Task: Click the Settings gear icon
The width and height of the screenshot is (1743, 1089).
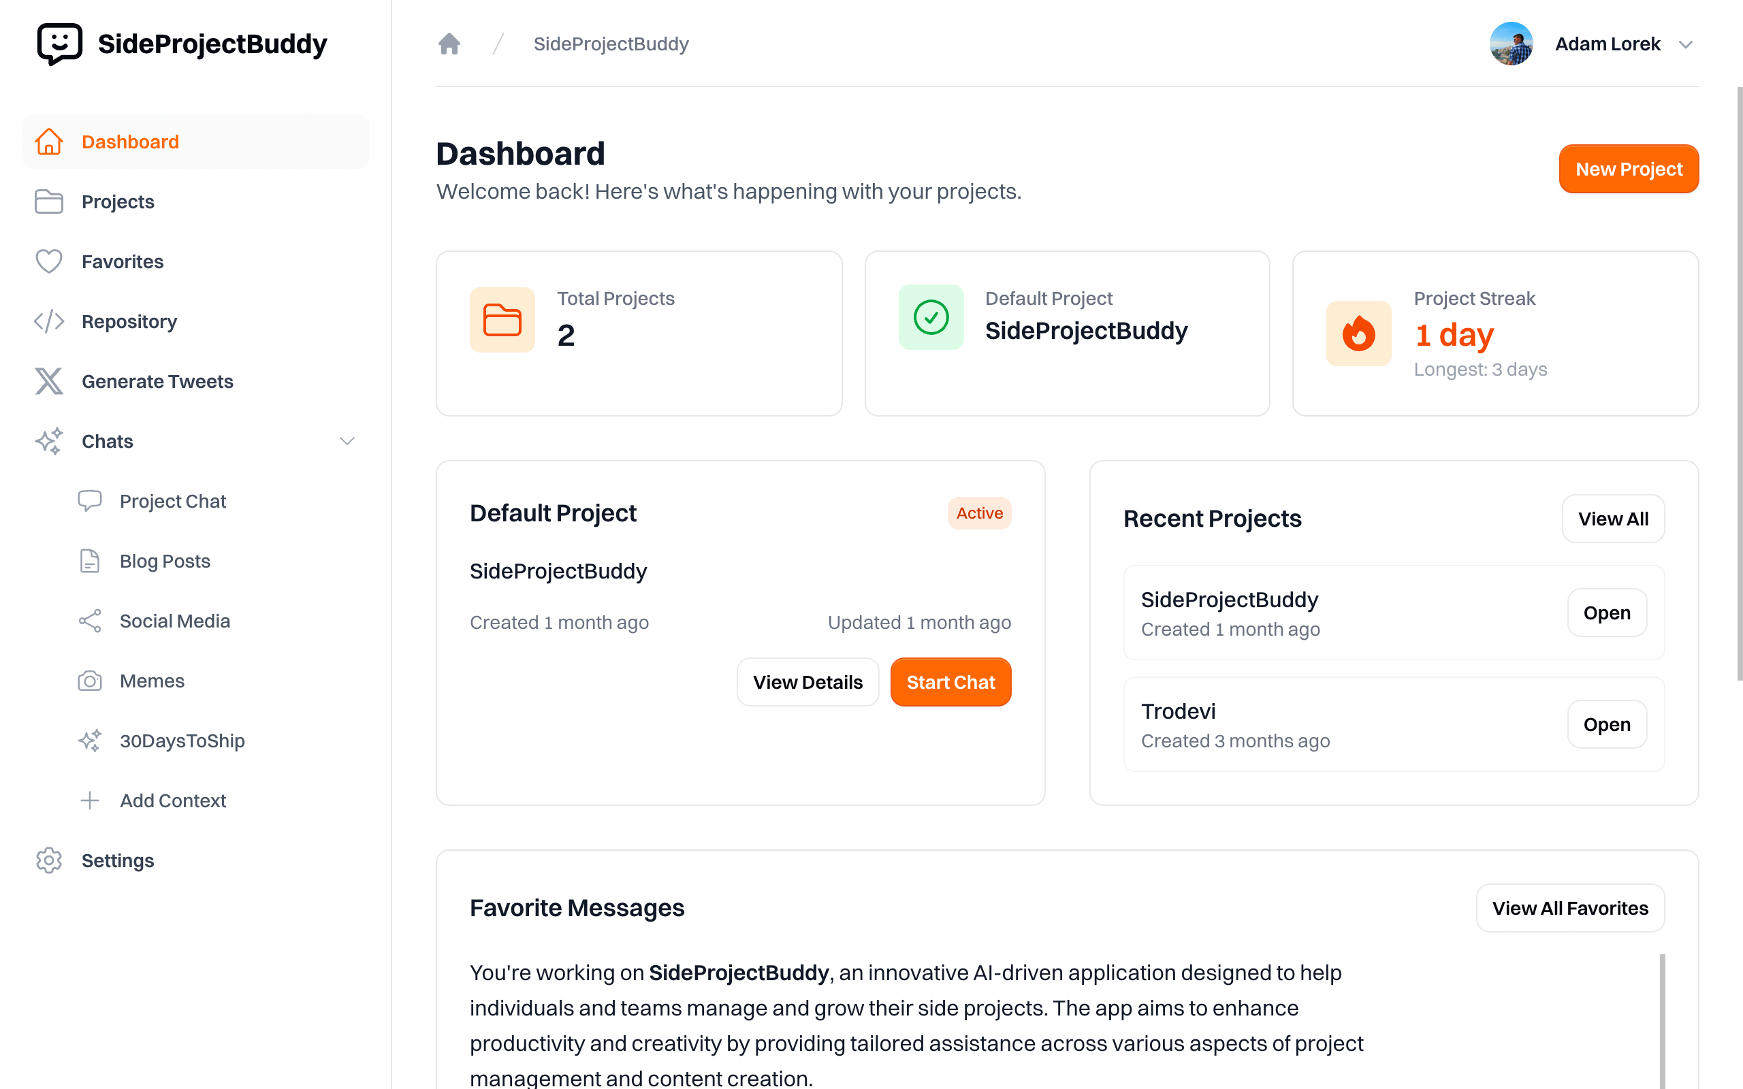Action: tap(49, 860)
